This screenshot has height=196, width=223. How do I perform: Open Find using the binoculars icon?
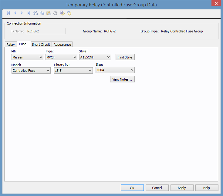click(x=35, y=13)
